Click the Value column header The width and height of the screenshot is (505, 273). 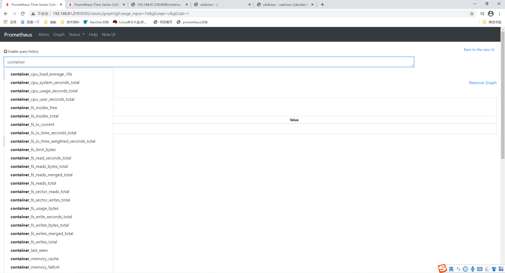tap(294, 120)
